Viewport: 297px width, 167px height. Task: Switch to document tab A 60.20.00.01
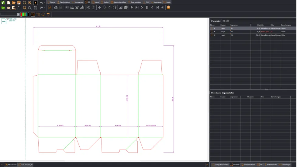pyautogui.click(x=11, y=165)
